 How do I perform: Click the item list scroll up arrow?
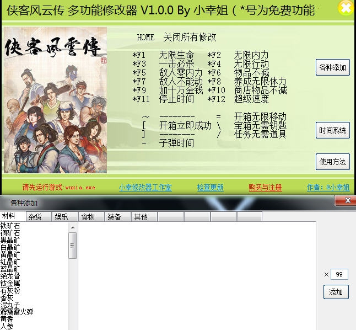coord(73,227)
